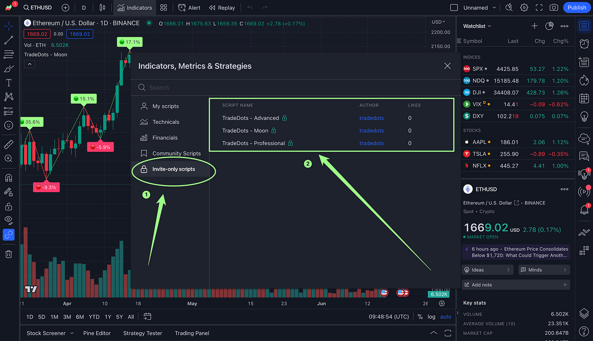
Task: Click the add symbol plus button
Action: 65,8
